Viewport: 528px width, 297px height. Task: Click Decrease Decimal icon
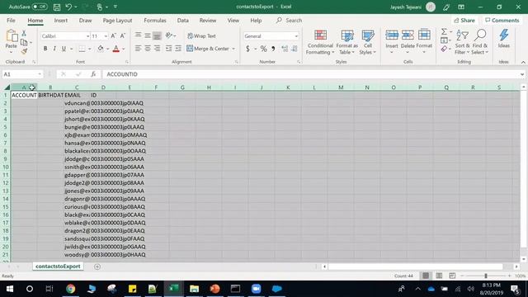point(295,49)
